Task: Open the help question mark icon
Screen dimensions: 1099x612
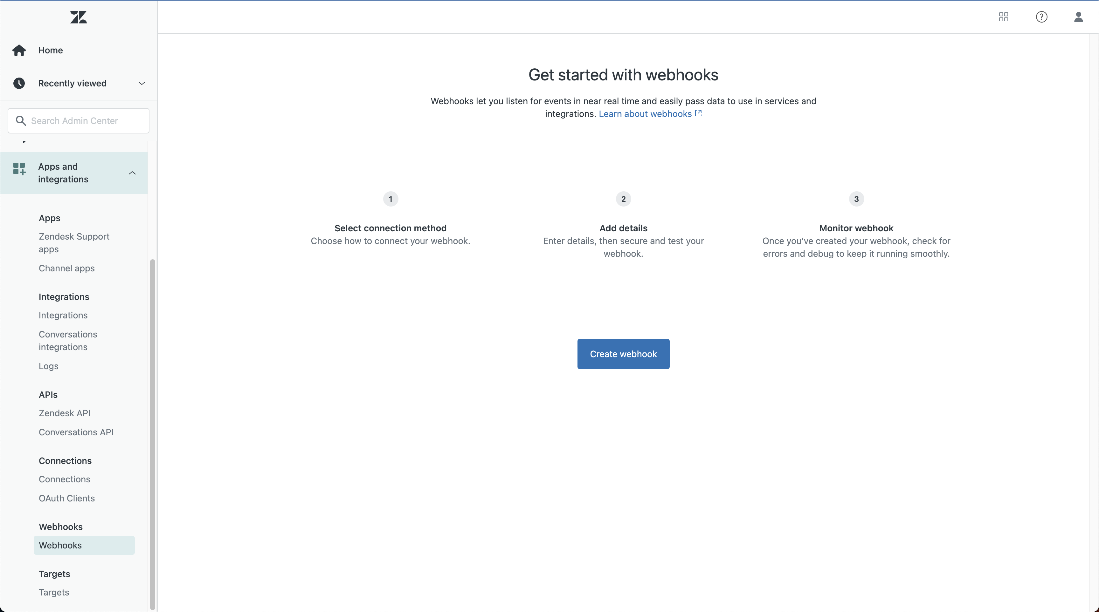Action: (1041, 17)
